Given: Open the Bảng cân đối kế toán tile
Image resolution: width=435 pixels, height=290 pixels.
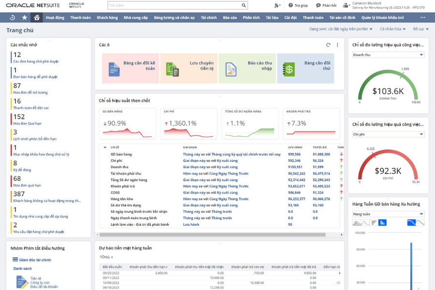Looking at the screenshot, I should pos(130,68).
